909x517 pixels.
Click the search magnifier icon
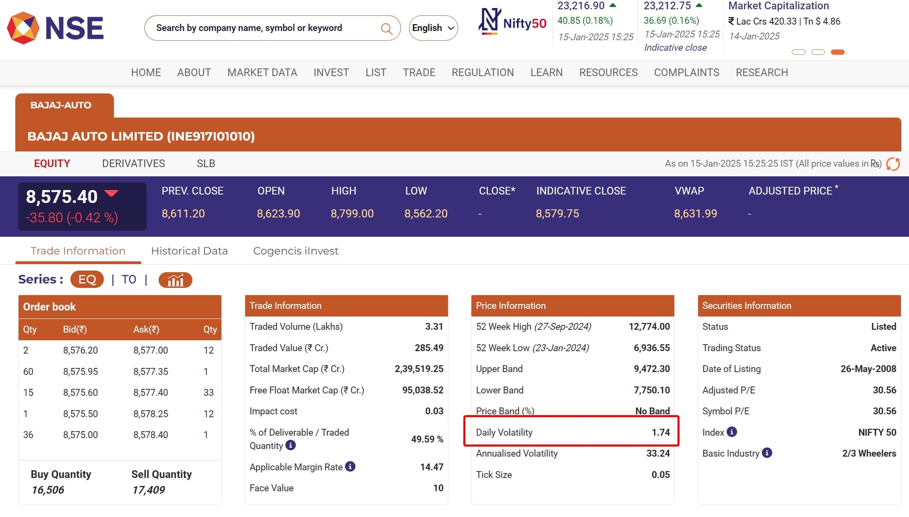[x=386, y=28]
